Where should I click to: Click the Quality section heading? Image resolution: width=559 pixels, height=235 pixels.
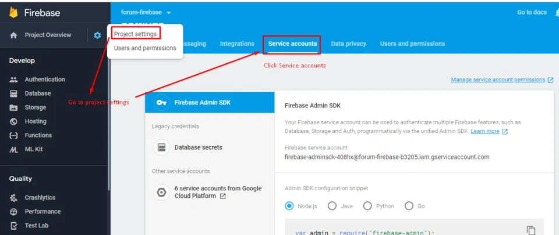(21, 179)
